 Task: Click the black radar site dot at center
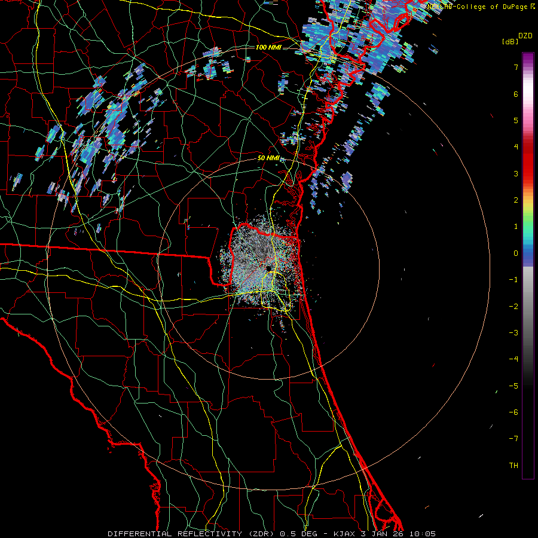269,268
